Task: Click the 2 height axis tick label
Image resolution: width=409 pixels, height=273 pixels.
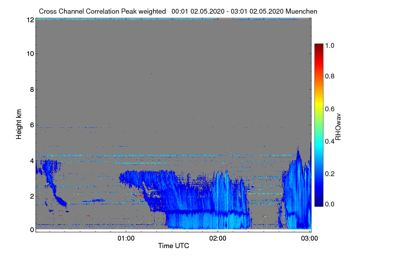Action: coord(32,196)
